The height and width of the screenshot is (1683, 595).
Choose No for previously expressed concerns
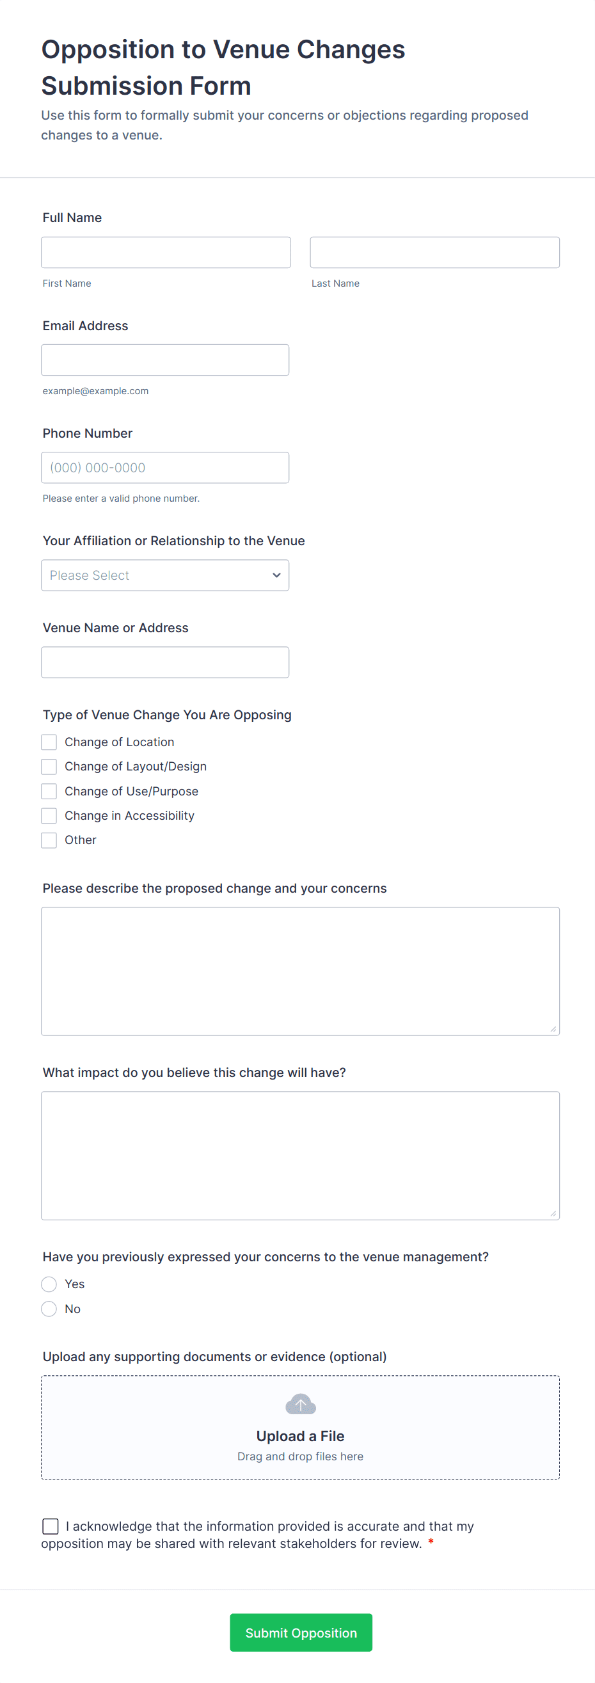[49, 1309]
